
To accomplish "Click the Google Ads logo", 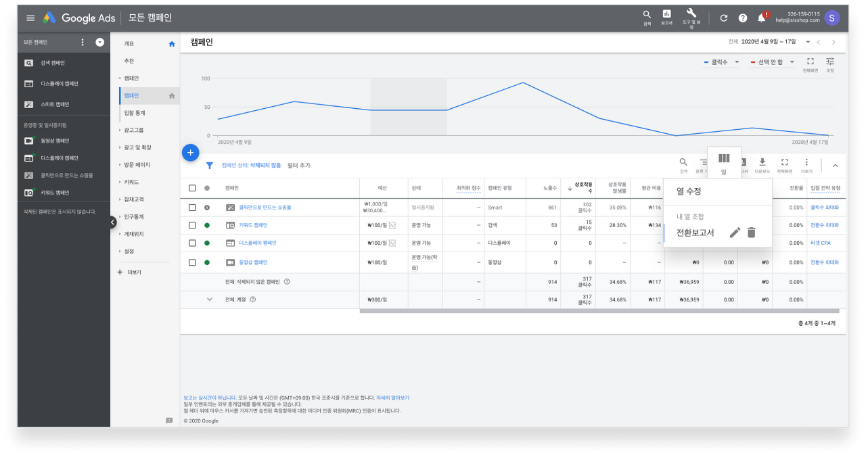I will pos(79,18).
